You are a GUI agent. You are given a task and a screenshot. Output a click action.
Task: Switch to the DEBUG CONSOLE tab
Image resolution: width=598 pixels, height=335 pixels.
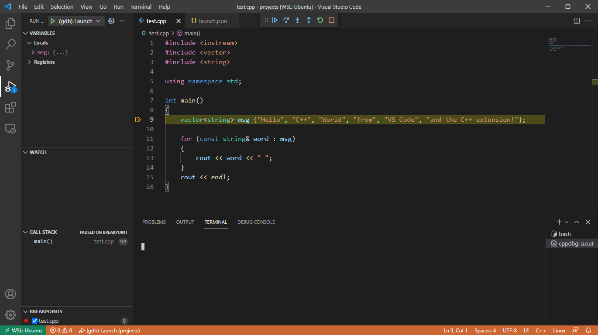256,222
